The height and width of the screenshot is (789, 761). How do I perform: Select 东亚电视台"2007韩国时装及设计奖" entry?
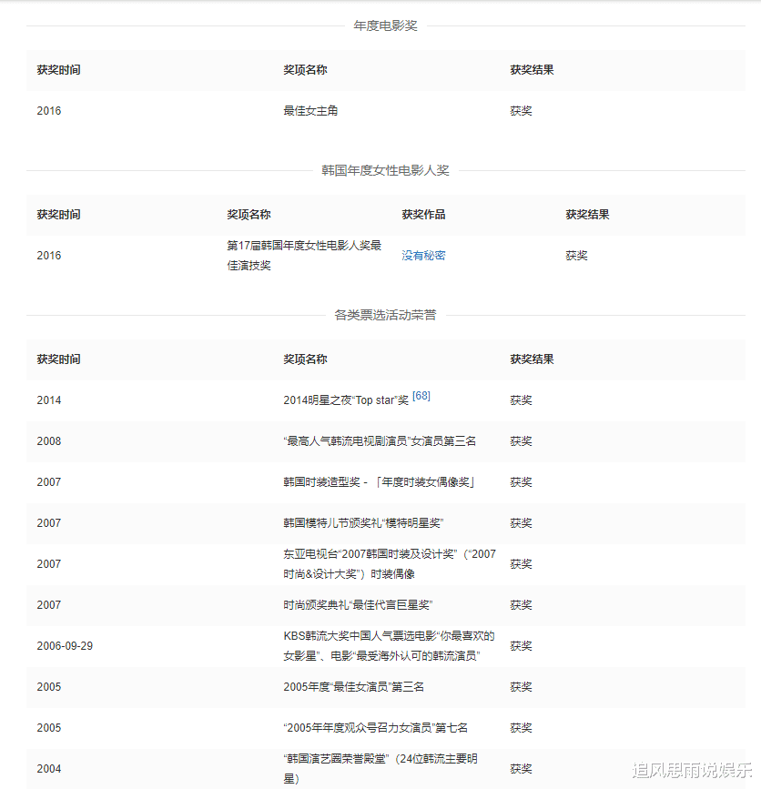(390, 564)
